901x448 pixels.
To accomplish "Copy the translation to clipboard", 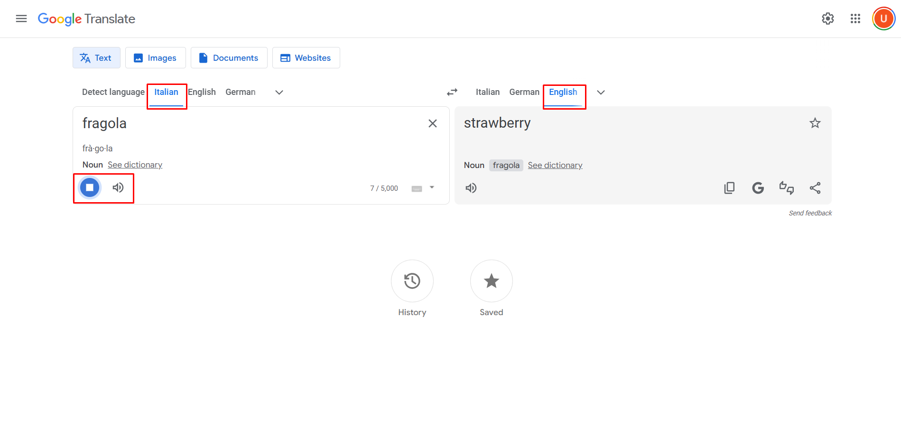I will coord(729,187).
